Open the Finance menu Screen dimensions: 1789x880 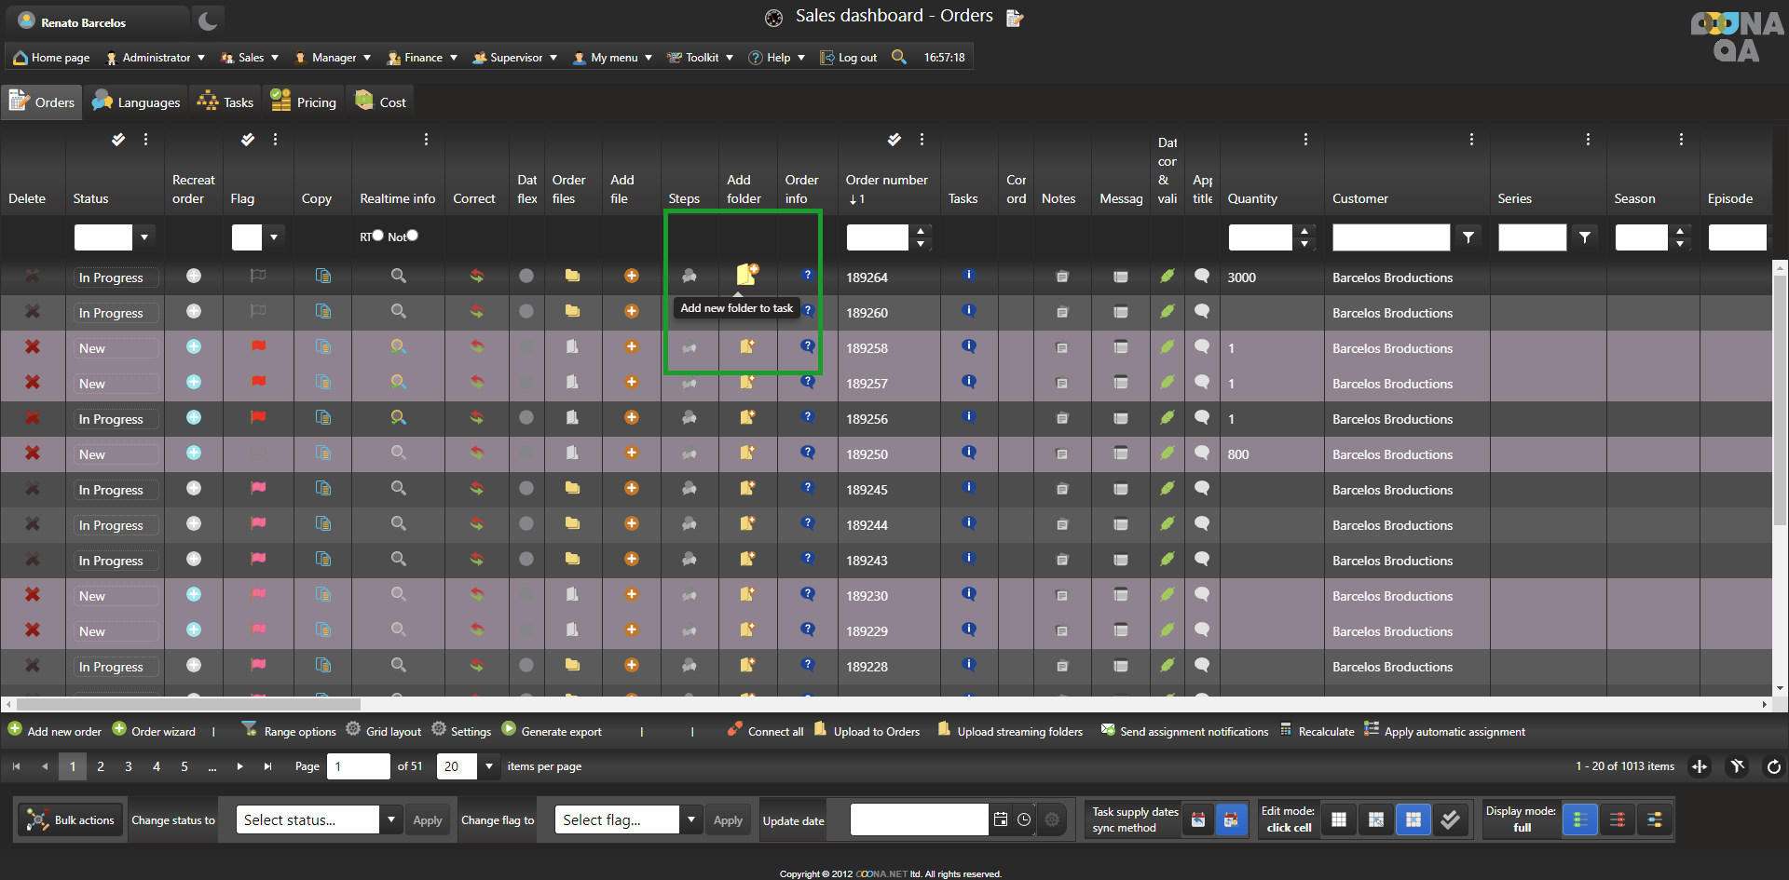pos(422,58)
